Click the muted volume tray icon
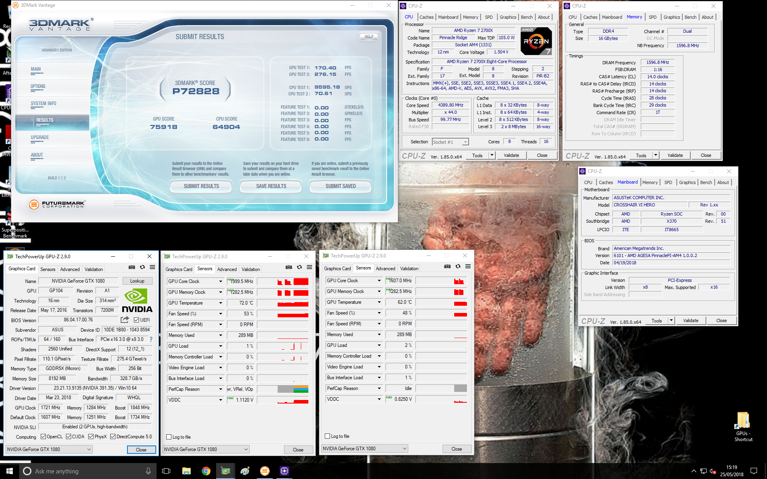This screenshot has width=767, height=479. click(x=713, y=471)
